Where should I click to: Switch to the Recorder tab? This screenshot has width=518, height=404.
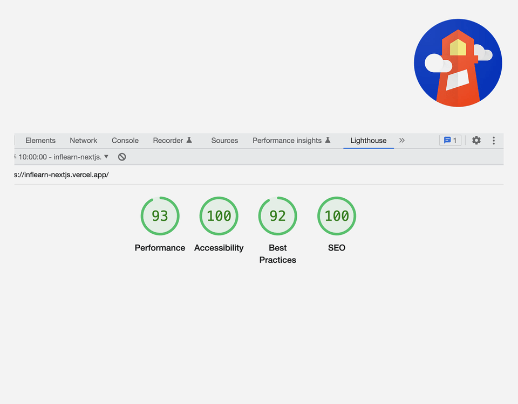[172, 141]
